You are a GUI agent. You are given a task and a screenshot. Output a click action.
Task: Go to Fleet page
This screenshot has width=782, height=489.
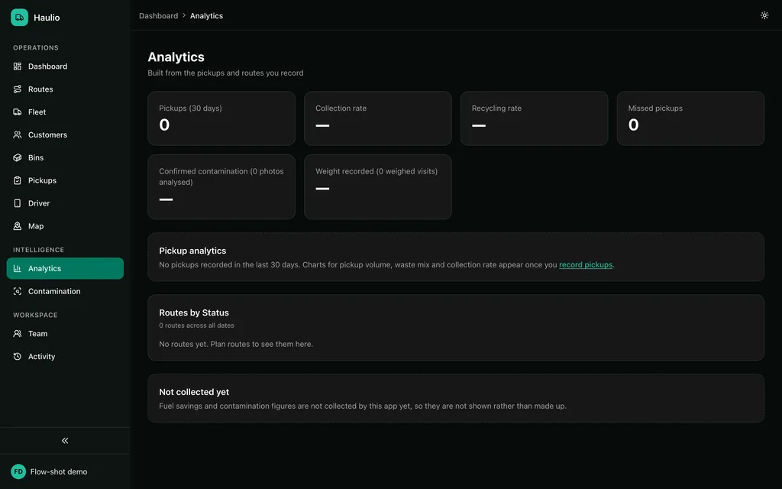pos(65,112)
